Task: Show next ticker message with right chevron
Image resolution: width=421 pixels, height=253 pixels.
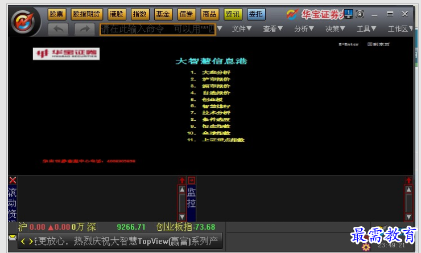Action: point(31,241)
